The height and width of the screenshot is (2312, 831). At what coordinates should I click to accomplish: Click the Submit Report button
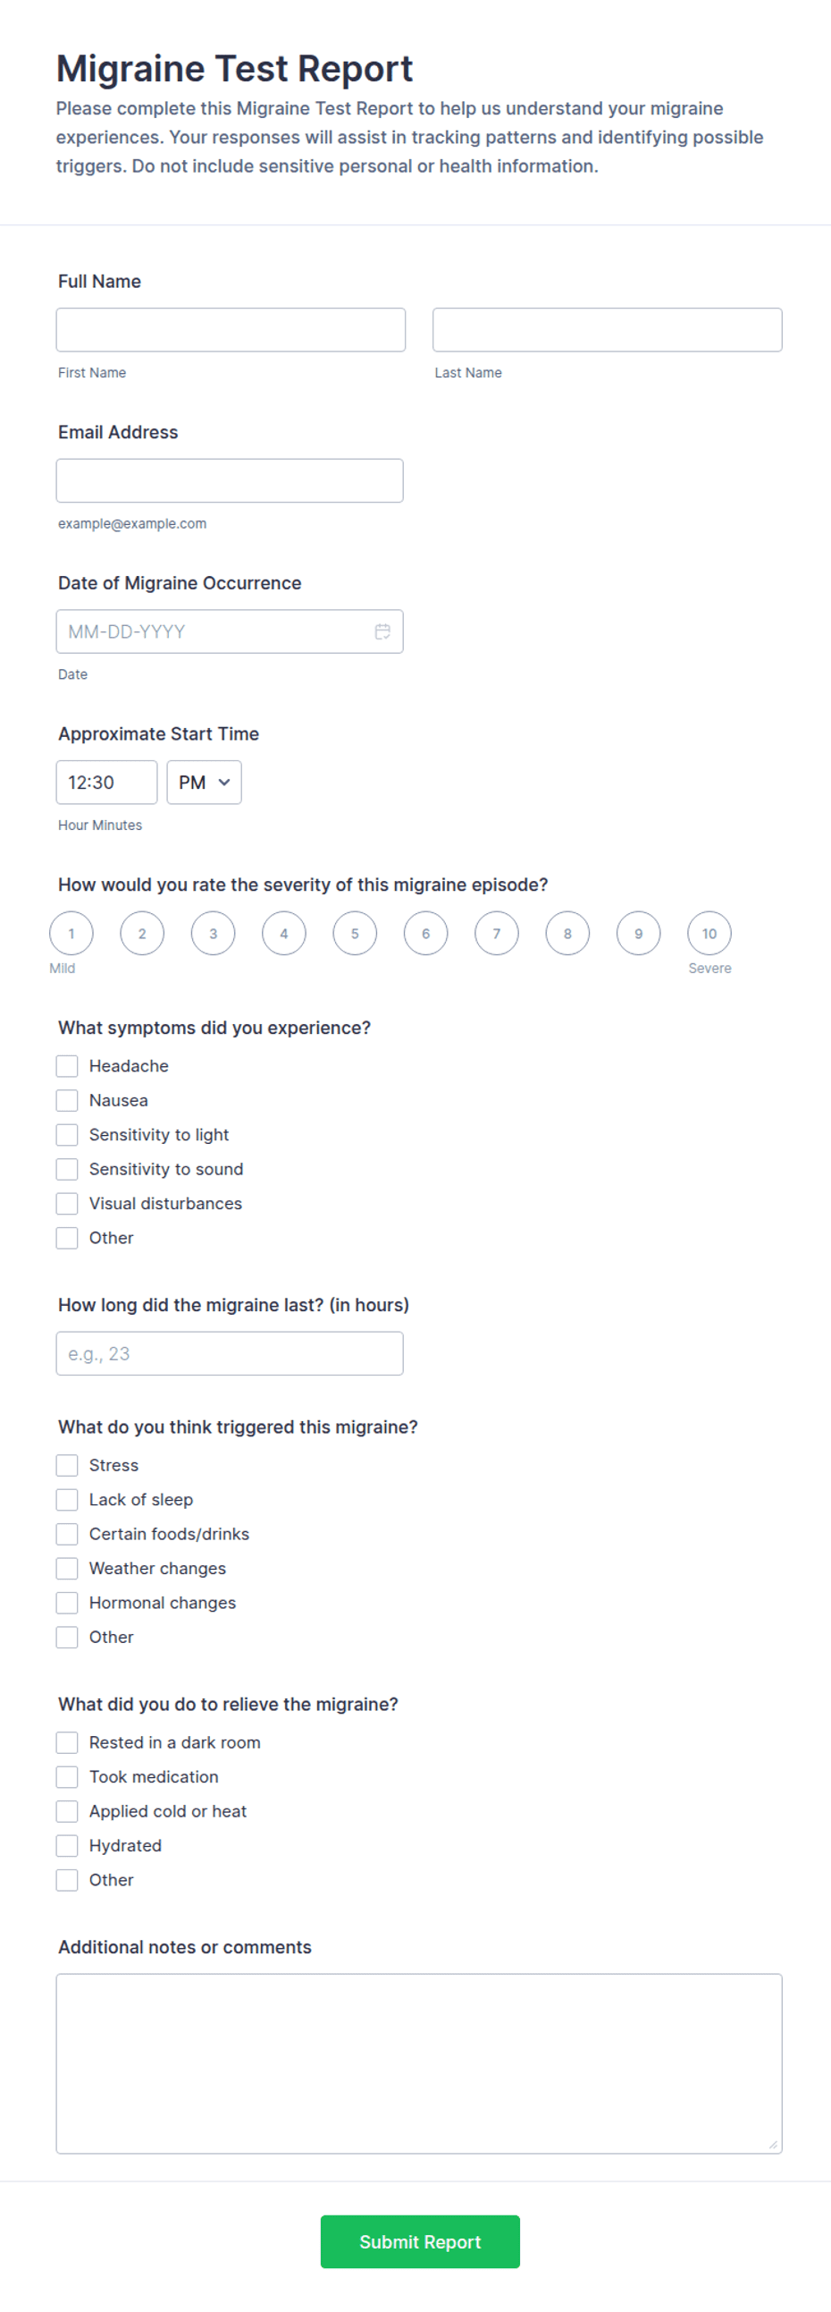point(421,2242)
